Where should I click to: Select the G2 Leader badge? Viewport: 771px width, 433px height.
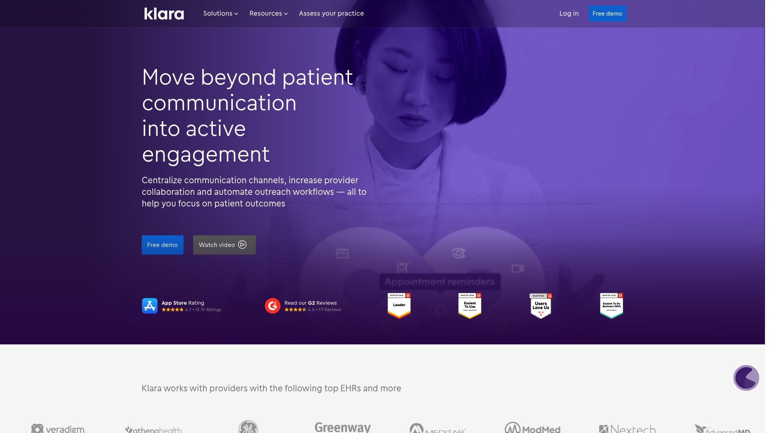[x=399, y=306]
